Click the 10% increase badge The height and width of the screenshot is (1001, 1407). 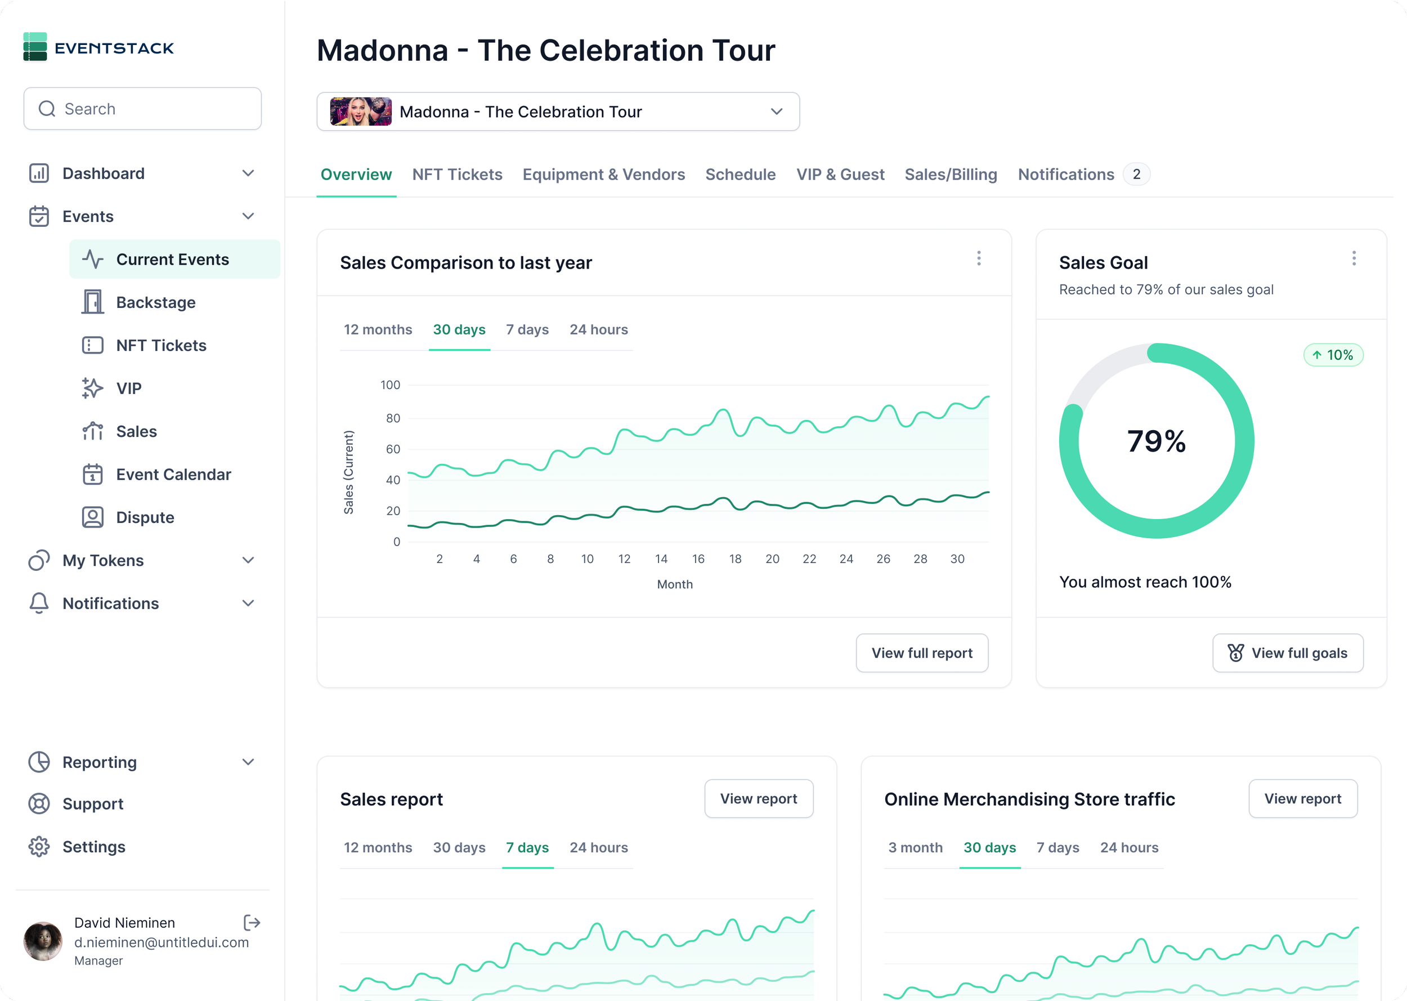click(1333, 355)
